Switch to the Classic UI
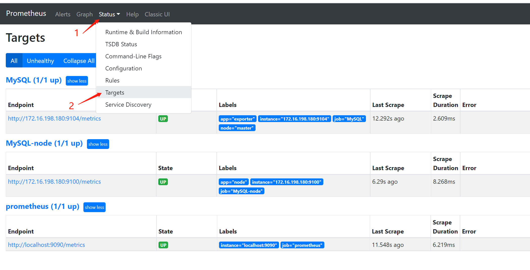530x270 pixels. [x=157, y=14]
